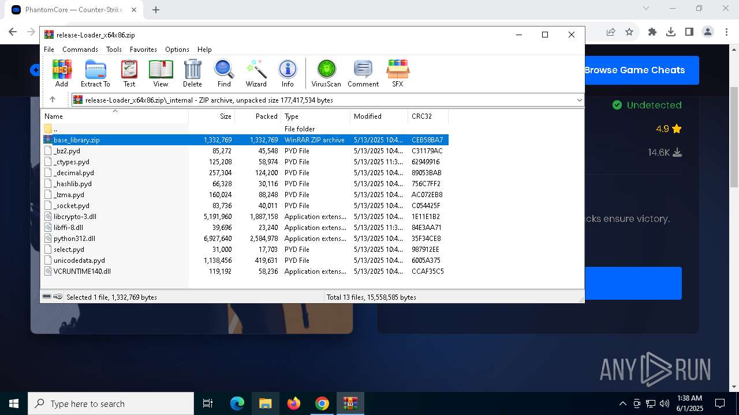Open Task View on taskbar
The image size is (739, 415).
(x=208, y=403)
